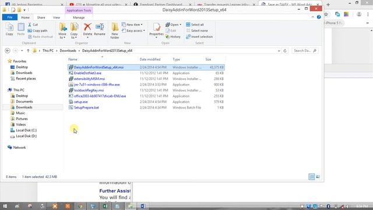Open the recent locations dropdown arrow
The width and height of the screenshot is (373, 210).
click(22, 51)
